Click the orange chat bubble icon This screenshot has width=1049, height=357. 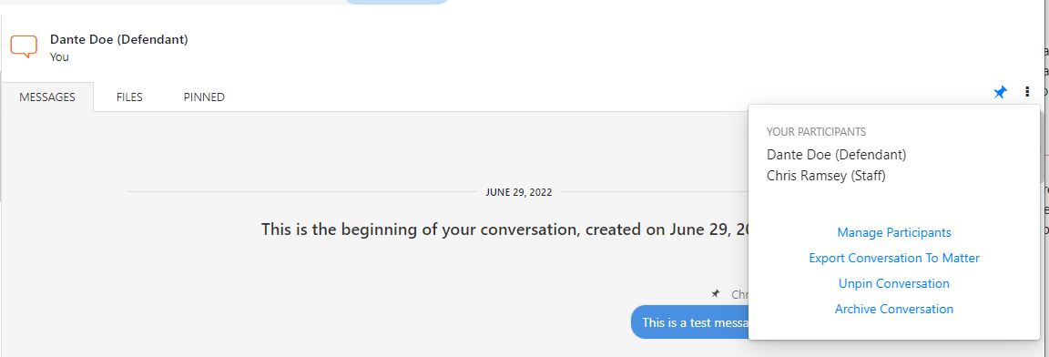(x=24, y=46)
